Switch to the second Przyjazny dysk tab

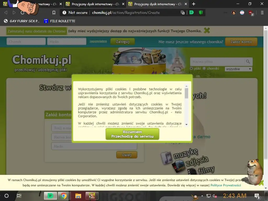(95, 4)
